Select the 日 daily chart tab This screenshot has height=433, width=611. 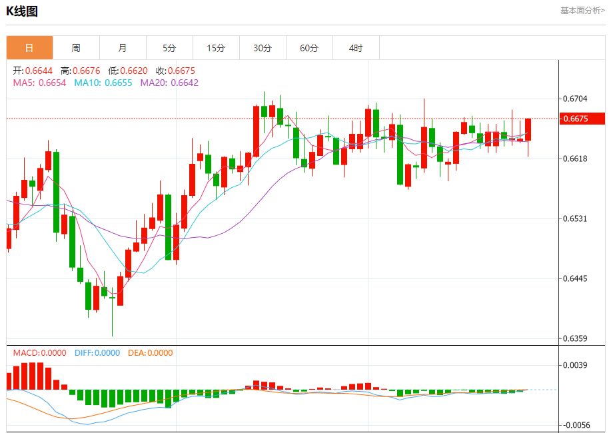coord(29,48)
